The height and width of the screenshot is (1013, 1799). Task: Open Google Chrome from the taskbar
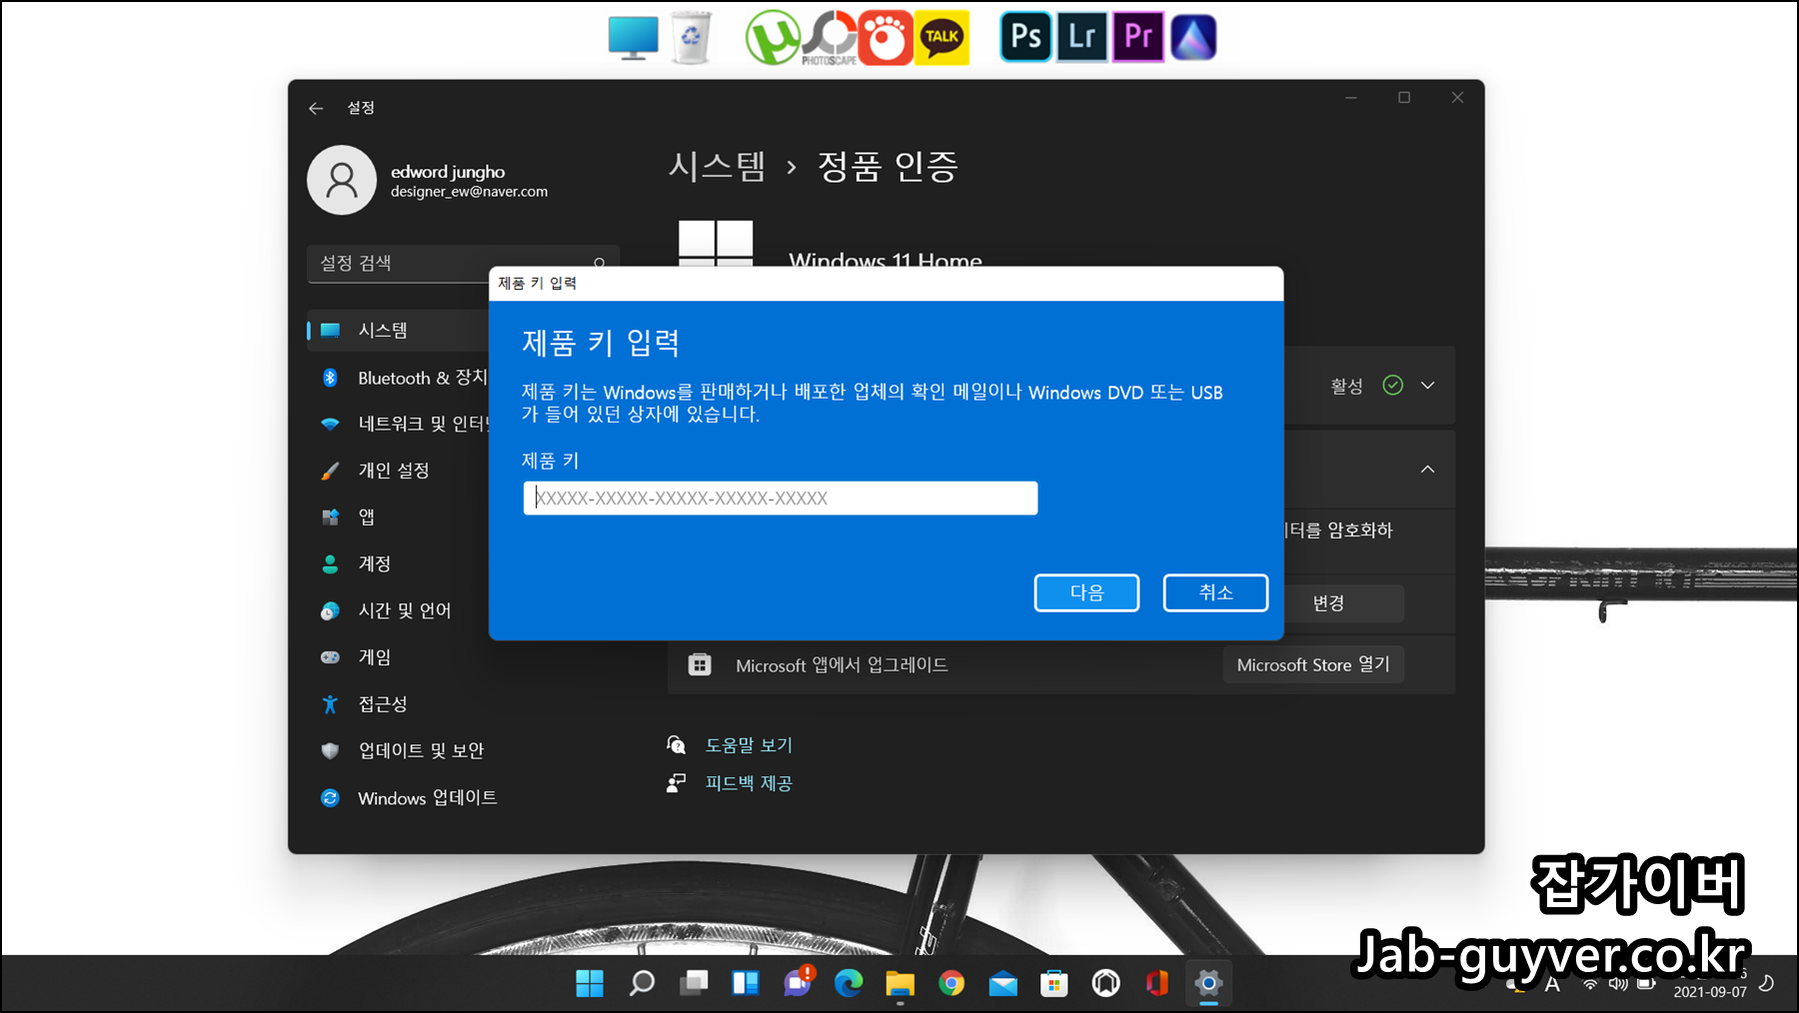pyautogui.click(x=950, y=983)
